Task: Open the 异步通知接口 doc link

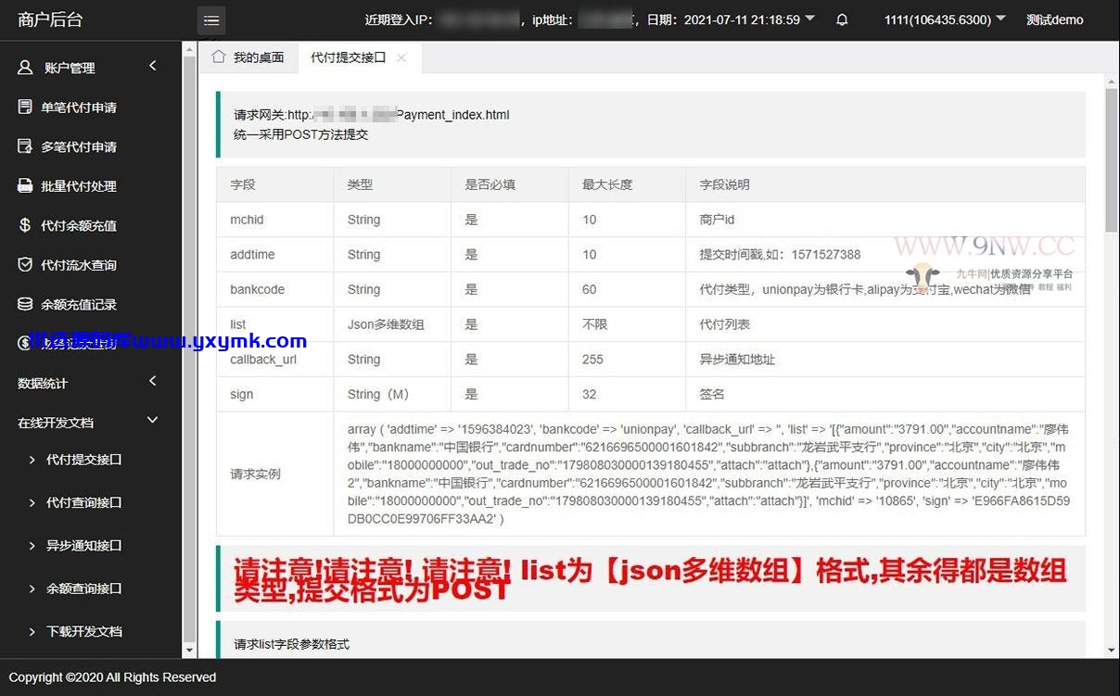Action: [x=84, y=546]
